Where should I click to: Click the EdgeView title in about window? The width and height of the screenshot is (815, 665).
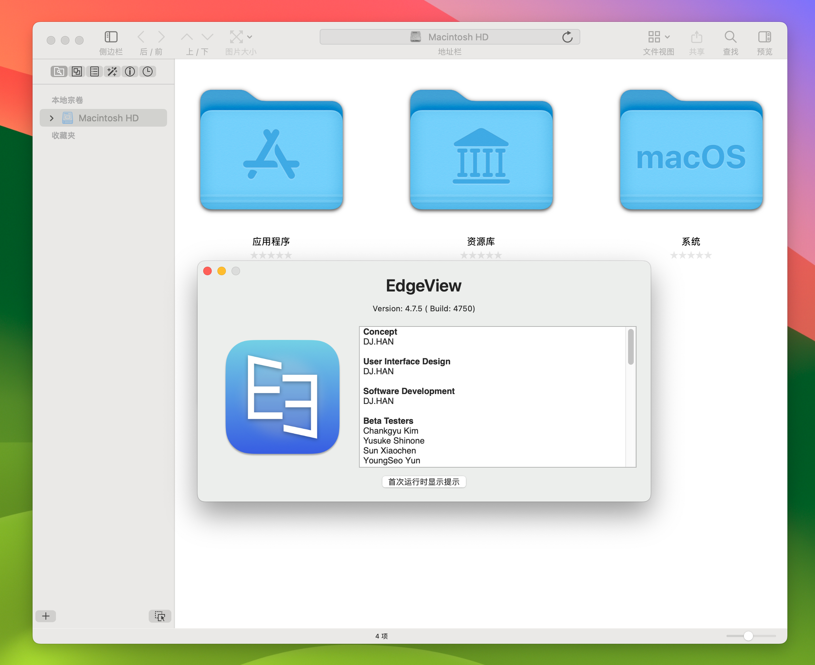click(x=423, y=286)
